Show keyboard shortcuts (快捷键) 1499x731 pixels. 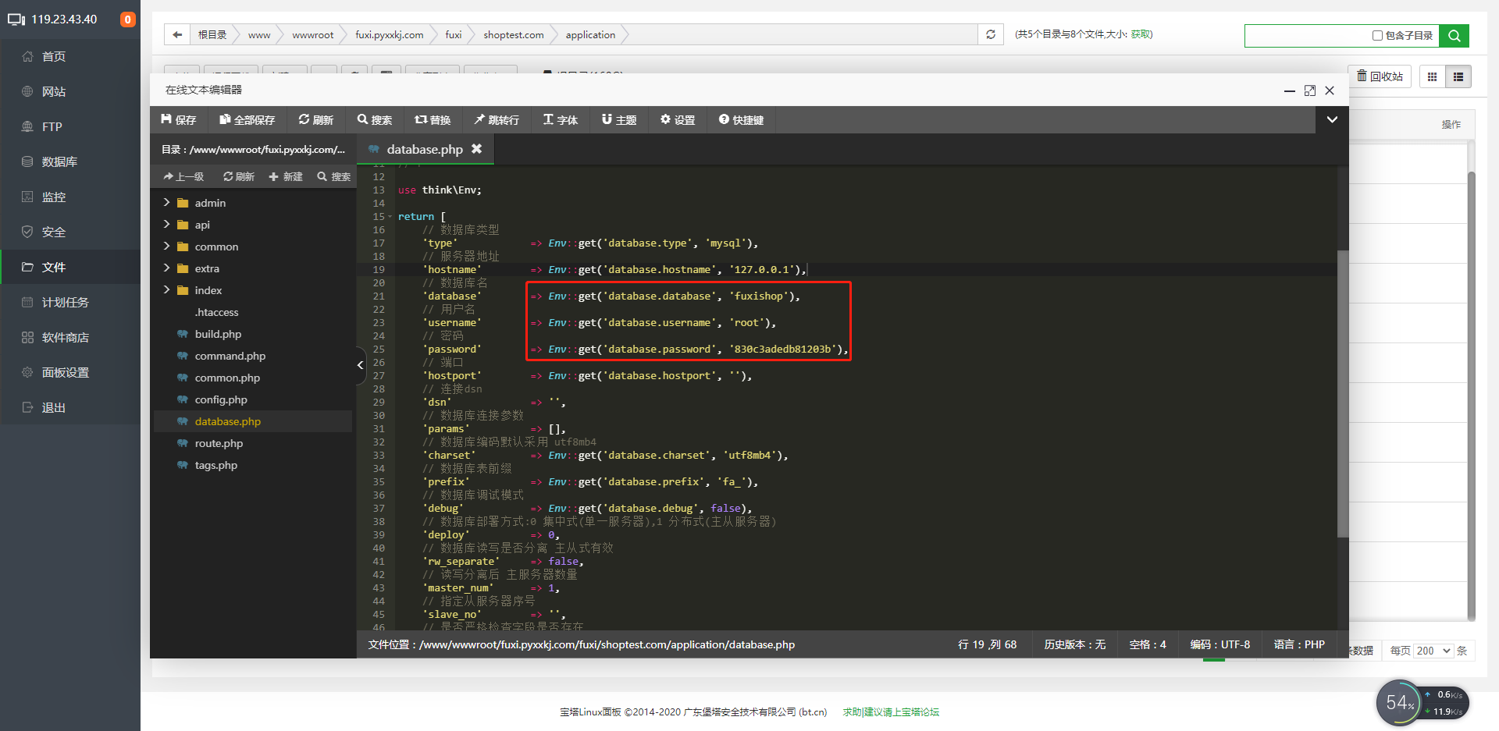click(x=741, y=119)
